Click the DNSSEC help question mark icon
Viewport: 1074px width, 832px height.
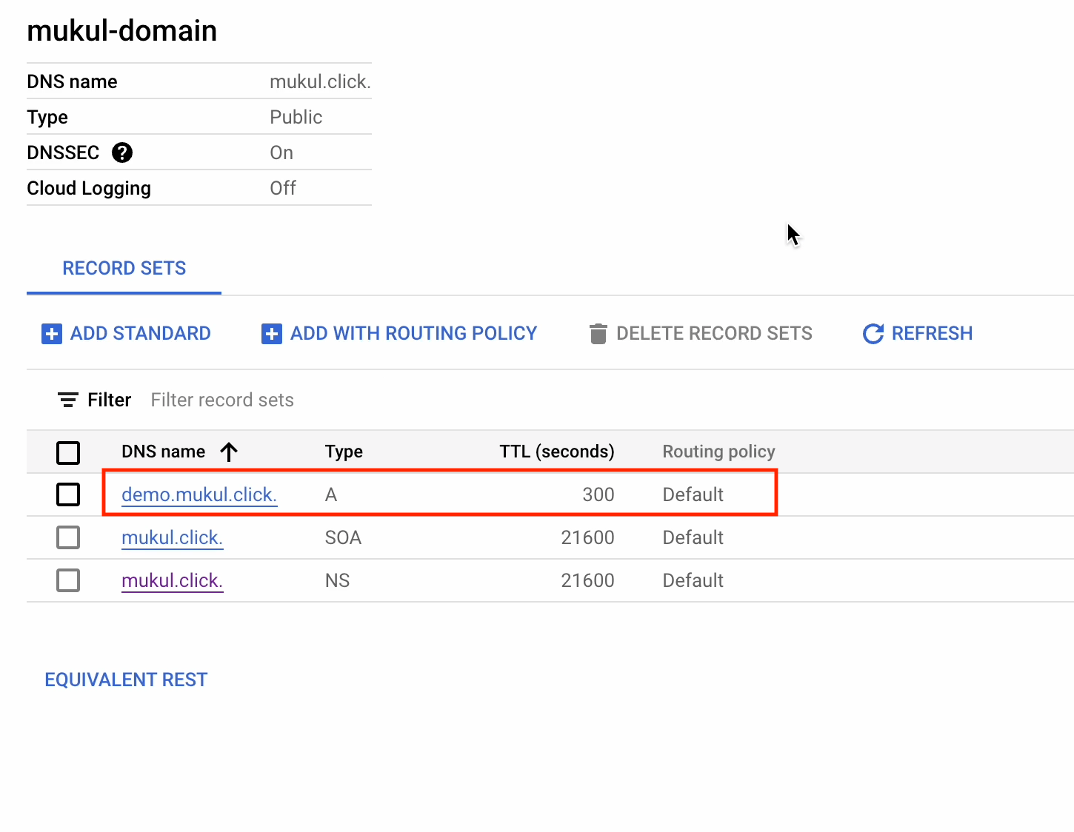pos(122,152)
